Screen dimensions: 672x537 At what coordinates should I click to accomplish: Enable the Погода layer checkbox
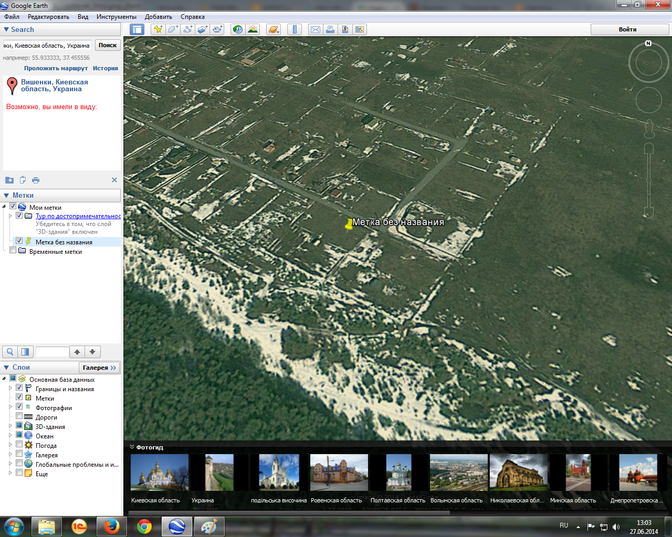click(19, 445)
